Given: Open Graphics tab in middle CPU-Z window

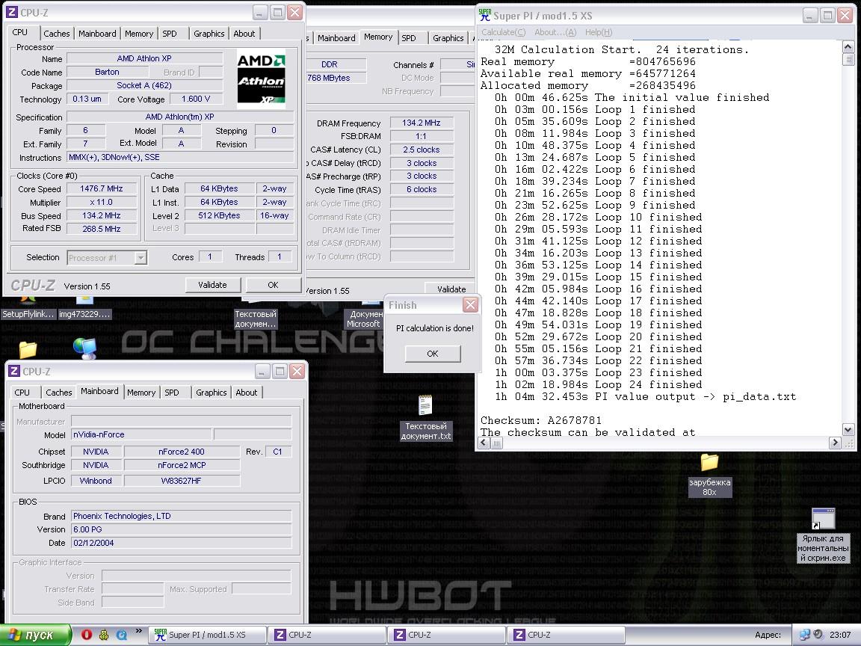Looking at the screenshot, I should [x=448, y=38].
